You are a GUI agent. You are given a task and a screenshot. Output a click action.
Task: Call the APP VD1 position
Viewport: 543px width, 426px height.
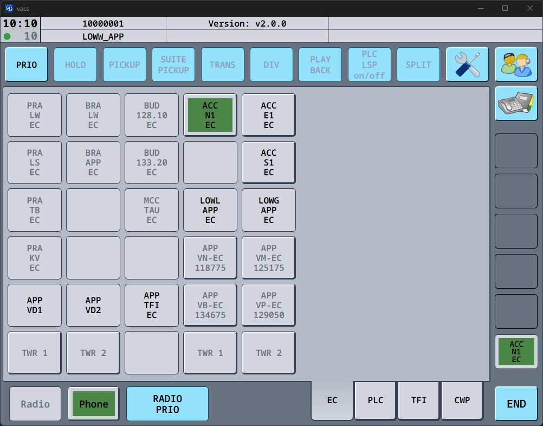[35, 306]
